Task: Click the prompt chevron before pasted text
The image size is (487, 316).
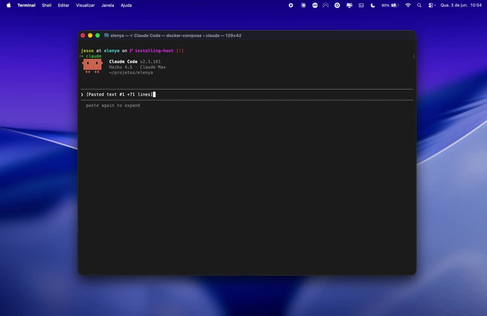Action: pyautogui.click(x=82, y=95)
